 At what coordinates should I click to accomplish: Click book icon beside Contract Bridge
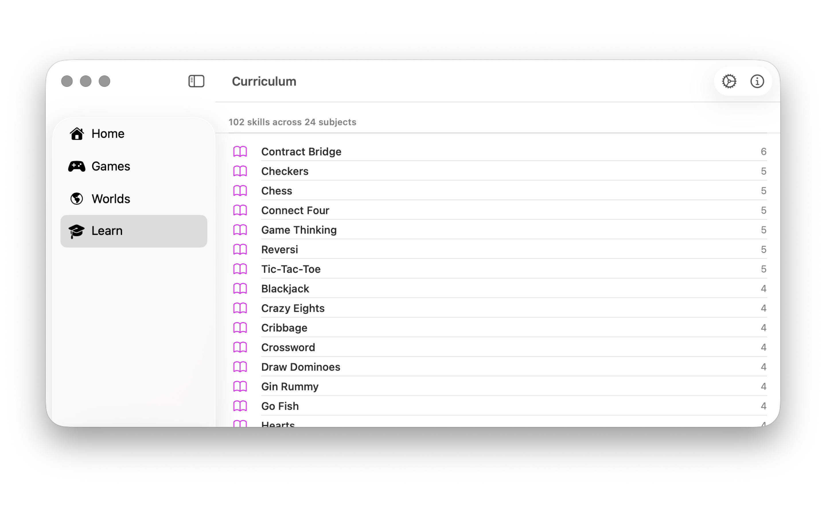pos(240,152)
